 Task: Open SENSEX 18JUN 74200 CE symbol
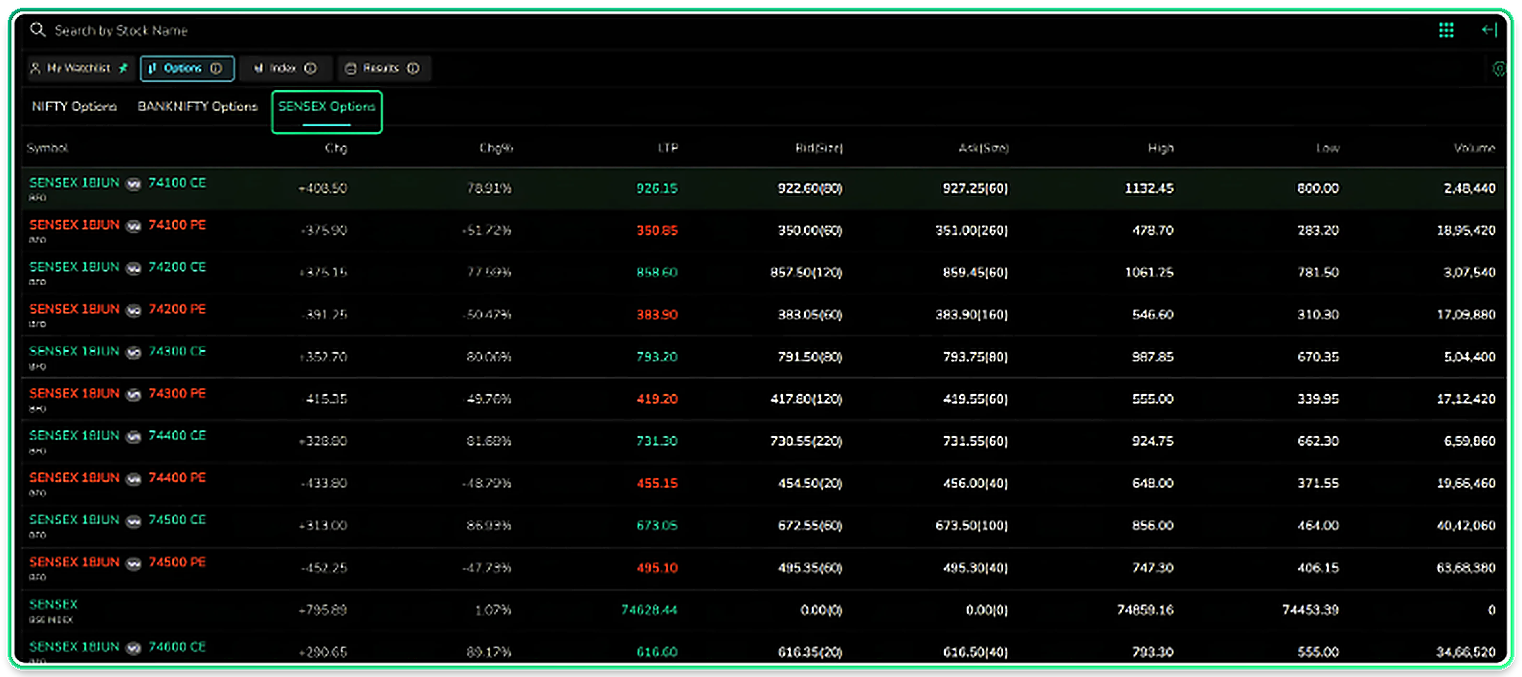click(118, 267)
